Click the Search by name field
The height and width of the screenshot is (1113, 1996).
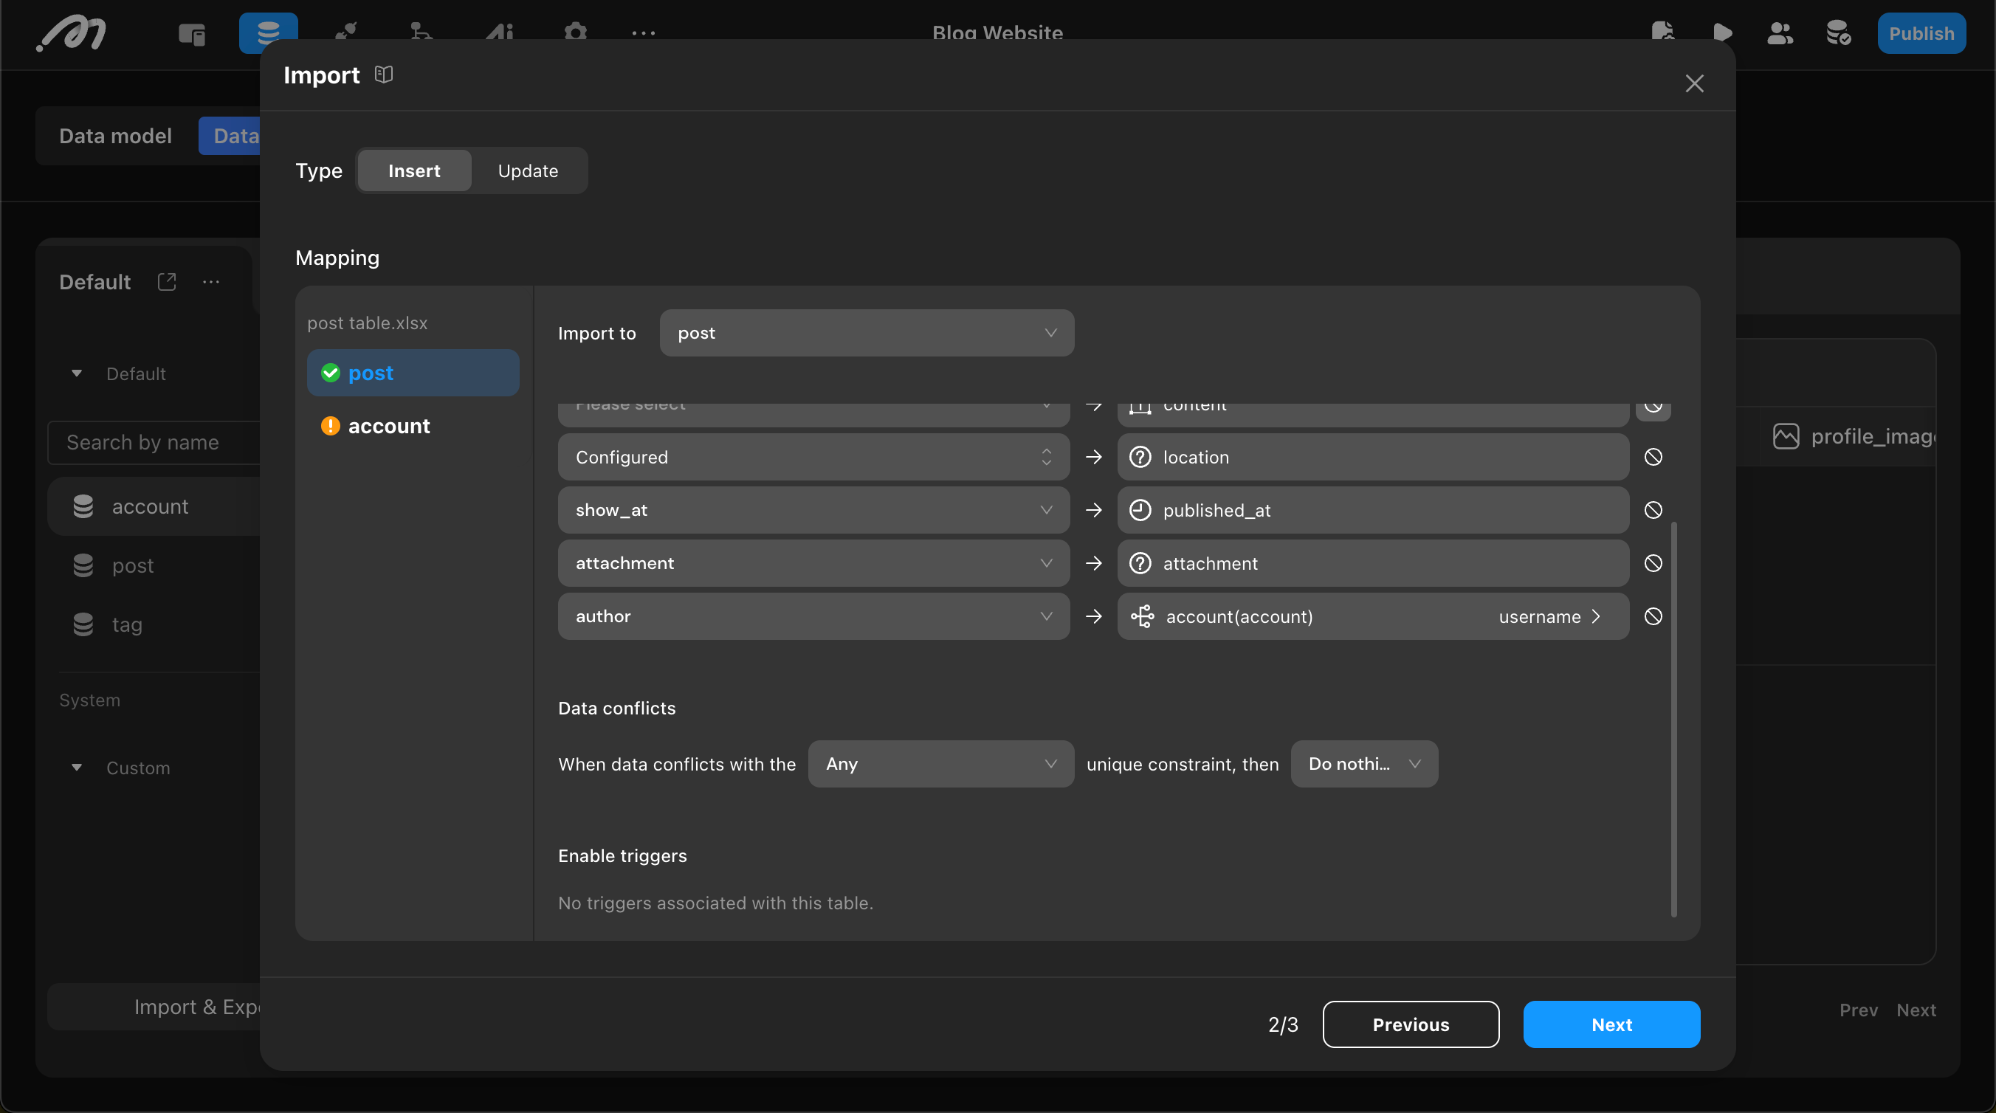155,442
